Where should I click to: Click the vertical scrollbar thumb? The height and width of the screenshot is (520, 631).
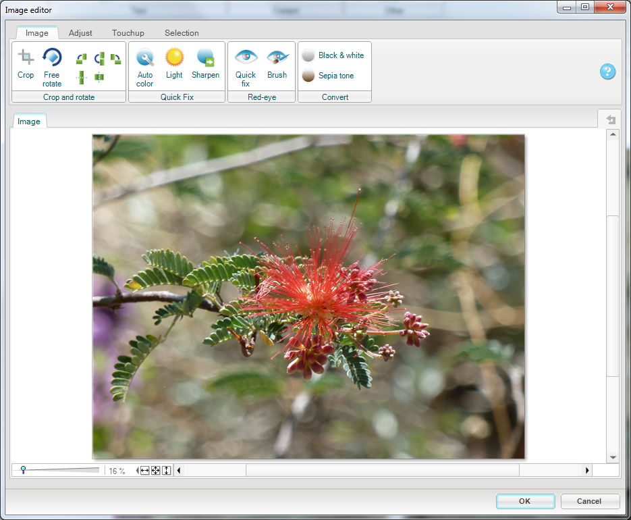click(613, 296)
